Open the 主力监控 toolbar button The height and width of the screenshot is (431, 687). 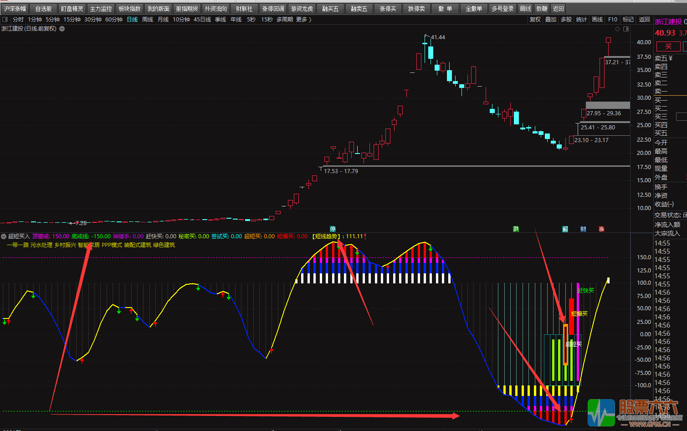(101, 9)
